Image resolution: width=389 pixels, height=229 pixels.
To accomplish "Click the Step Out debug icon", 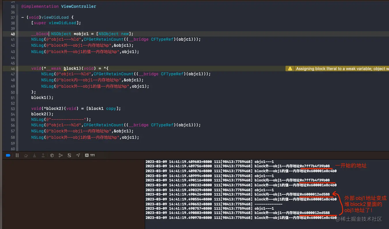I will point(43,155).
